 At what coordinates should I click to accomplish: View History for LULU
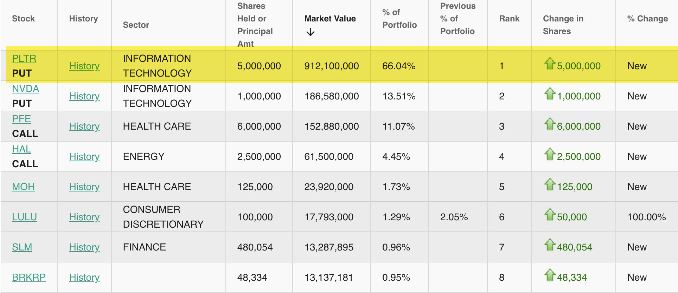[84, 217]
